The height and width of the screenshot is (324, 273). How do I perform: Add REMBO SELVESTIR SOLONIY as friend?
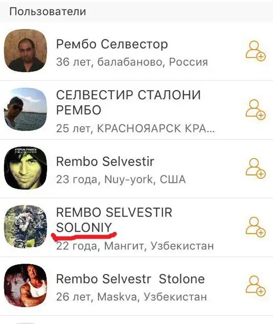pyautogui.click(x=256, y=227)
